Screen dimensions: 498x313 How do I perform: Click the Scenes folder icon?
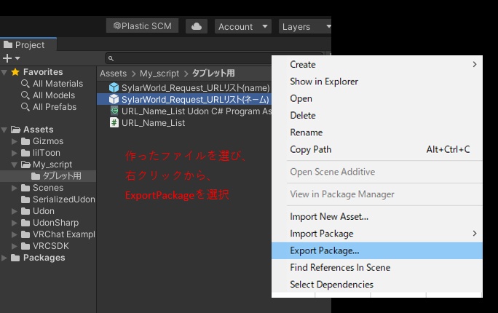click(25, 188)
